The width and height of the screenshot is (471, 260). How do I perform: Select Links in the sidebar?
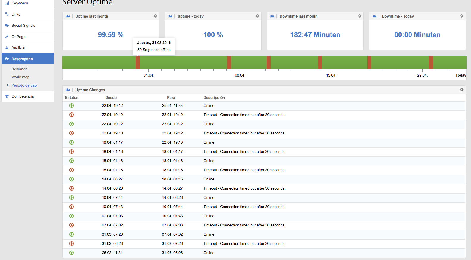[x=16, y=15]
